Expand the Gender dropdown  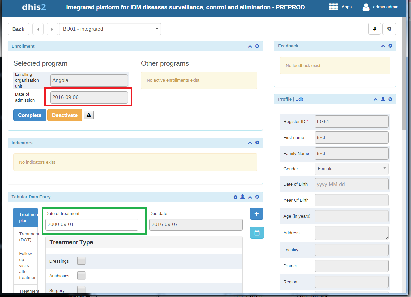351,169
